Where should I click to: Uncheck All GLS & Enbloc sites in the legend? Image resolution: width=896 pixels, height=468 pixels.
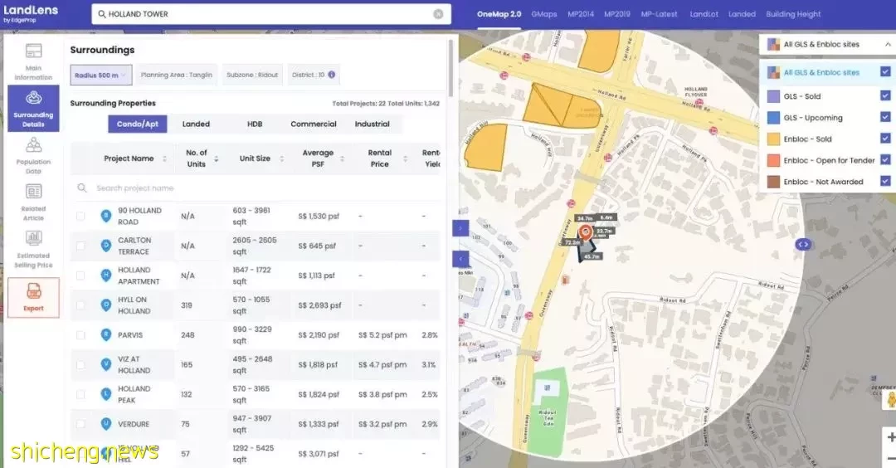point(885,72)
